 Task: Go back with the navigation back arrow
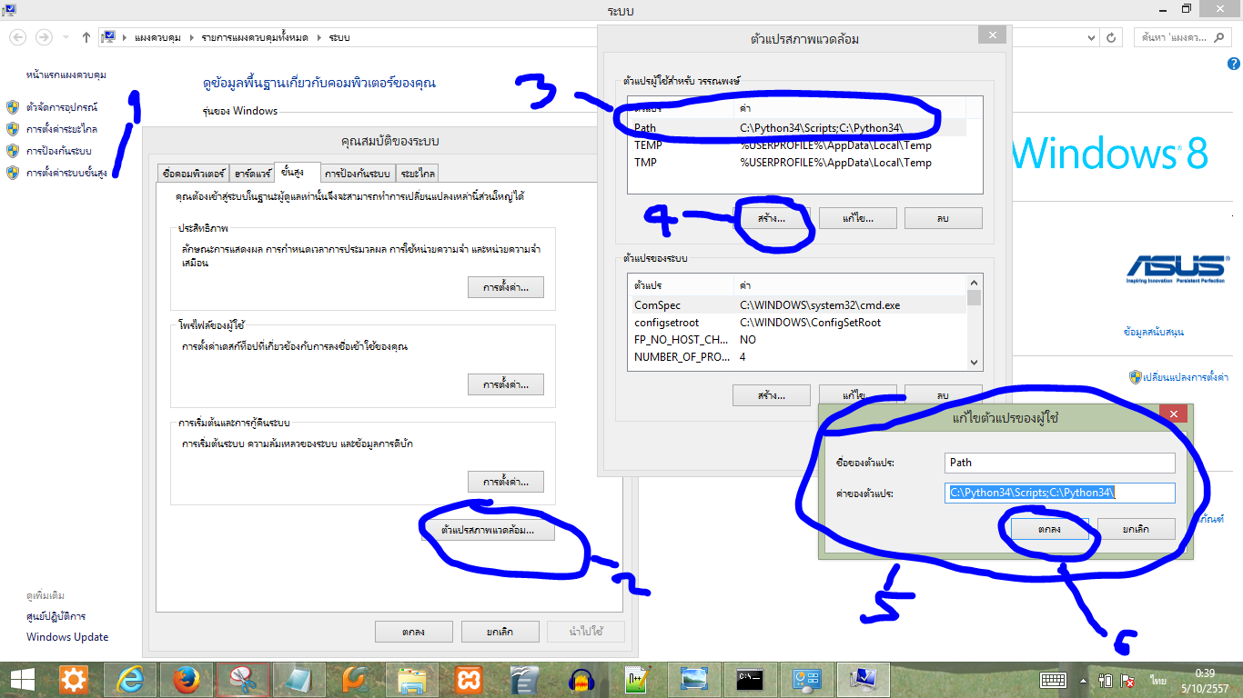[x=17, y=37]
